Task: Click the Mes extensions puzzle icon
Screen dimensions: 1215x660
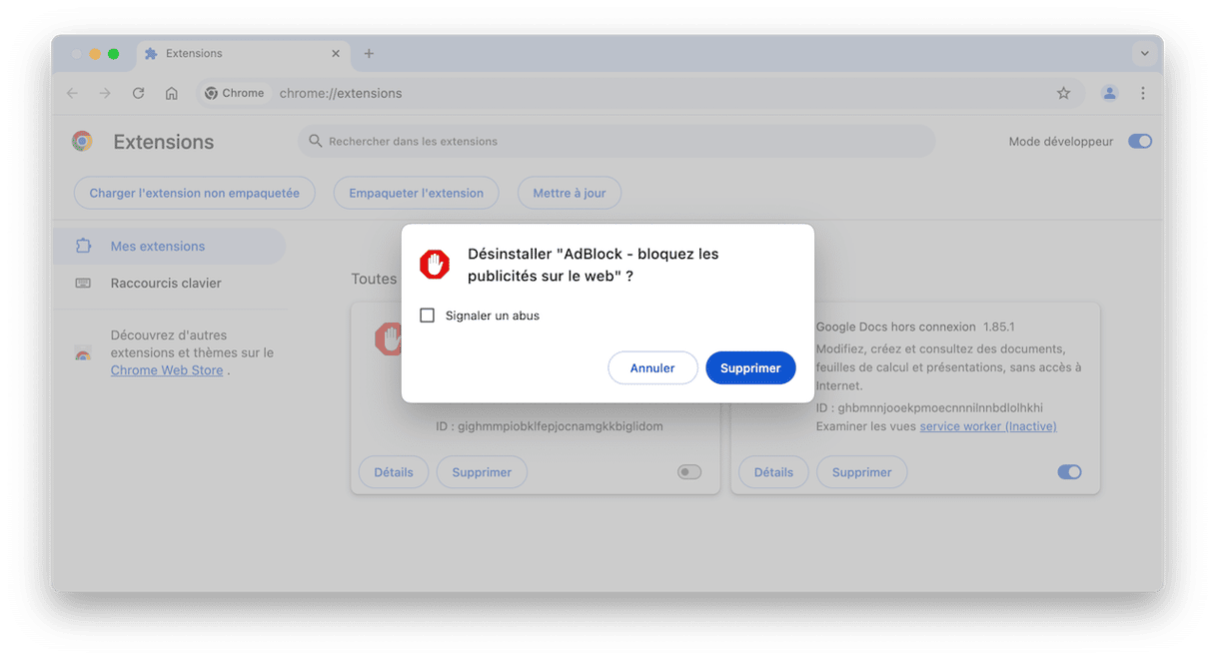Action: point(84,246)
